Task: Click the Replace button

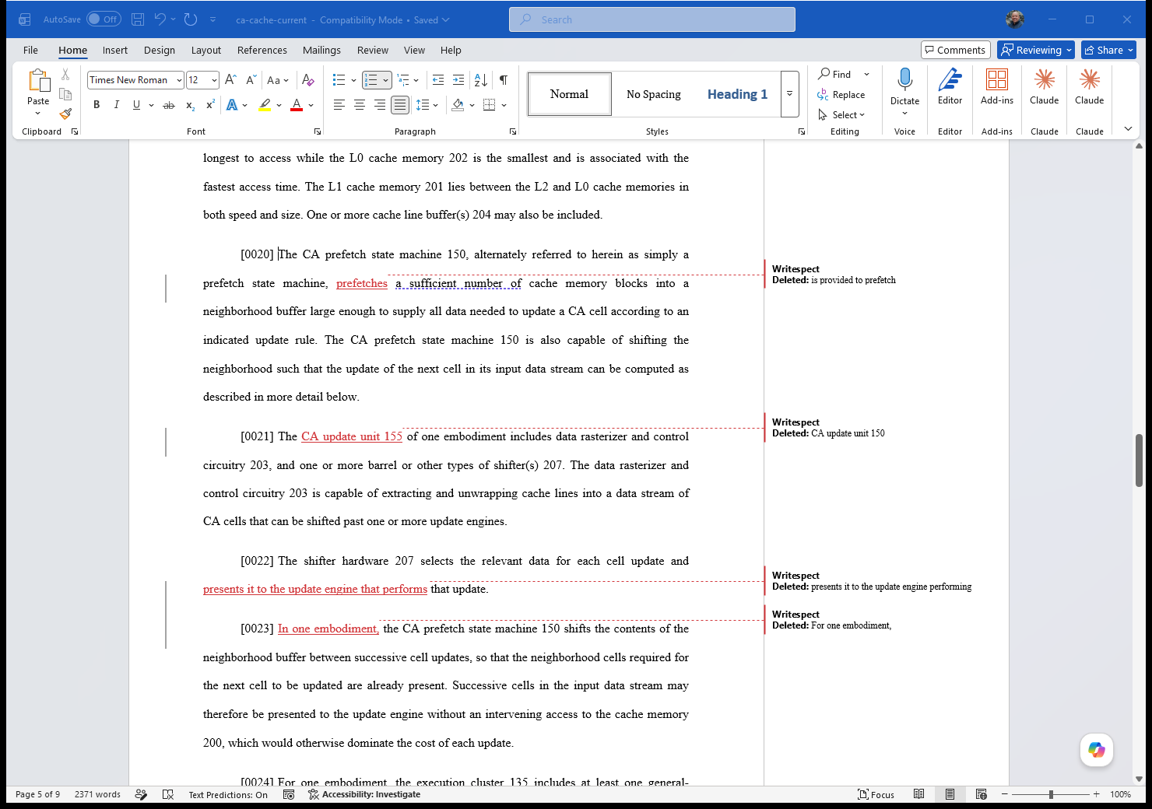Action: 841,94
